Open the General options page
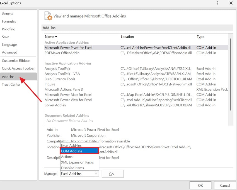The image size is (237, 190). click(x=8, y=14)
